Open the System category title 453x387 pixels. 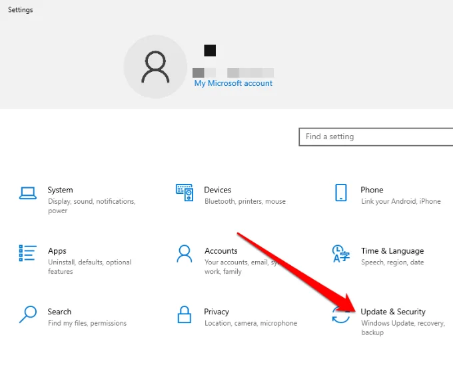pos(60,190)
